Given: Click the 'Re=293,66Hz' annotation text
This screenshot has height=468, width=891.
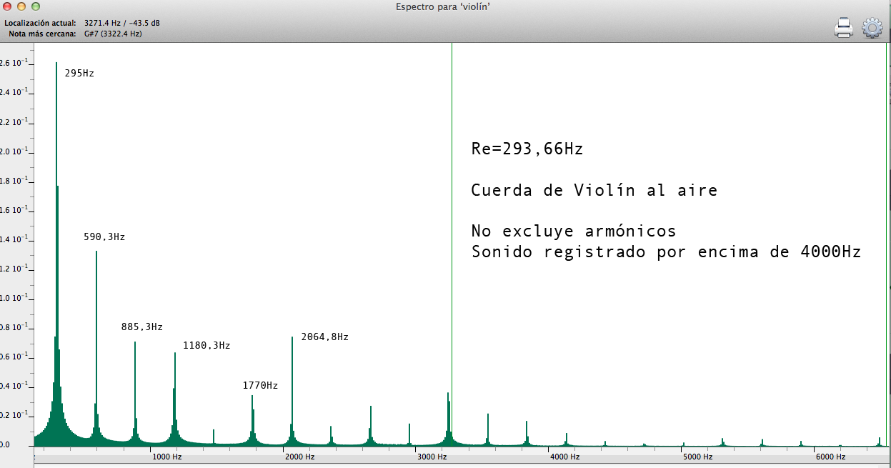Looking at the screenshot, I should pos(527,149).
